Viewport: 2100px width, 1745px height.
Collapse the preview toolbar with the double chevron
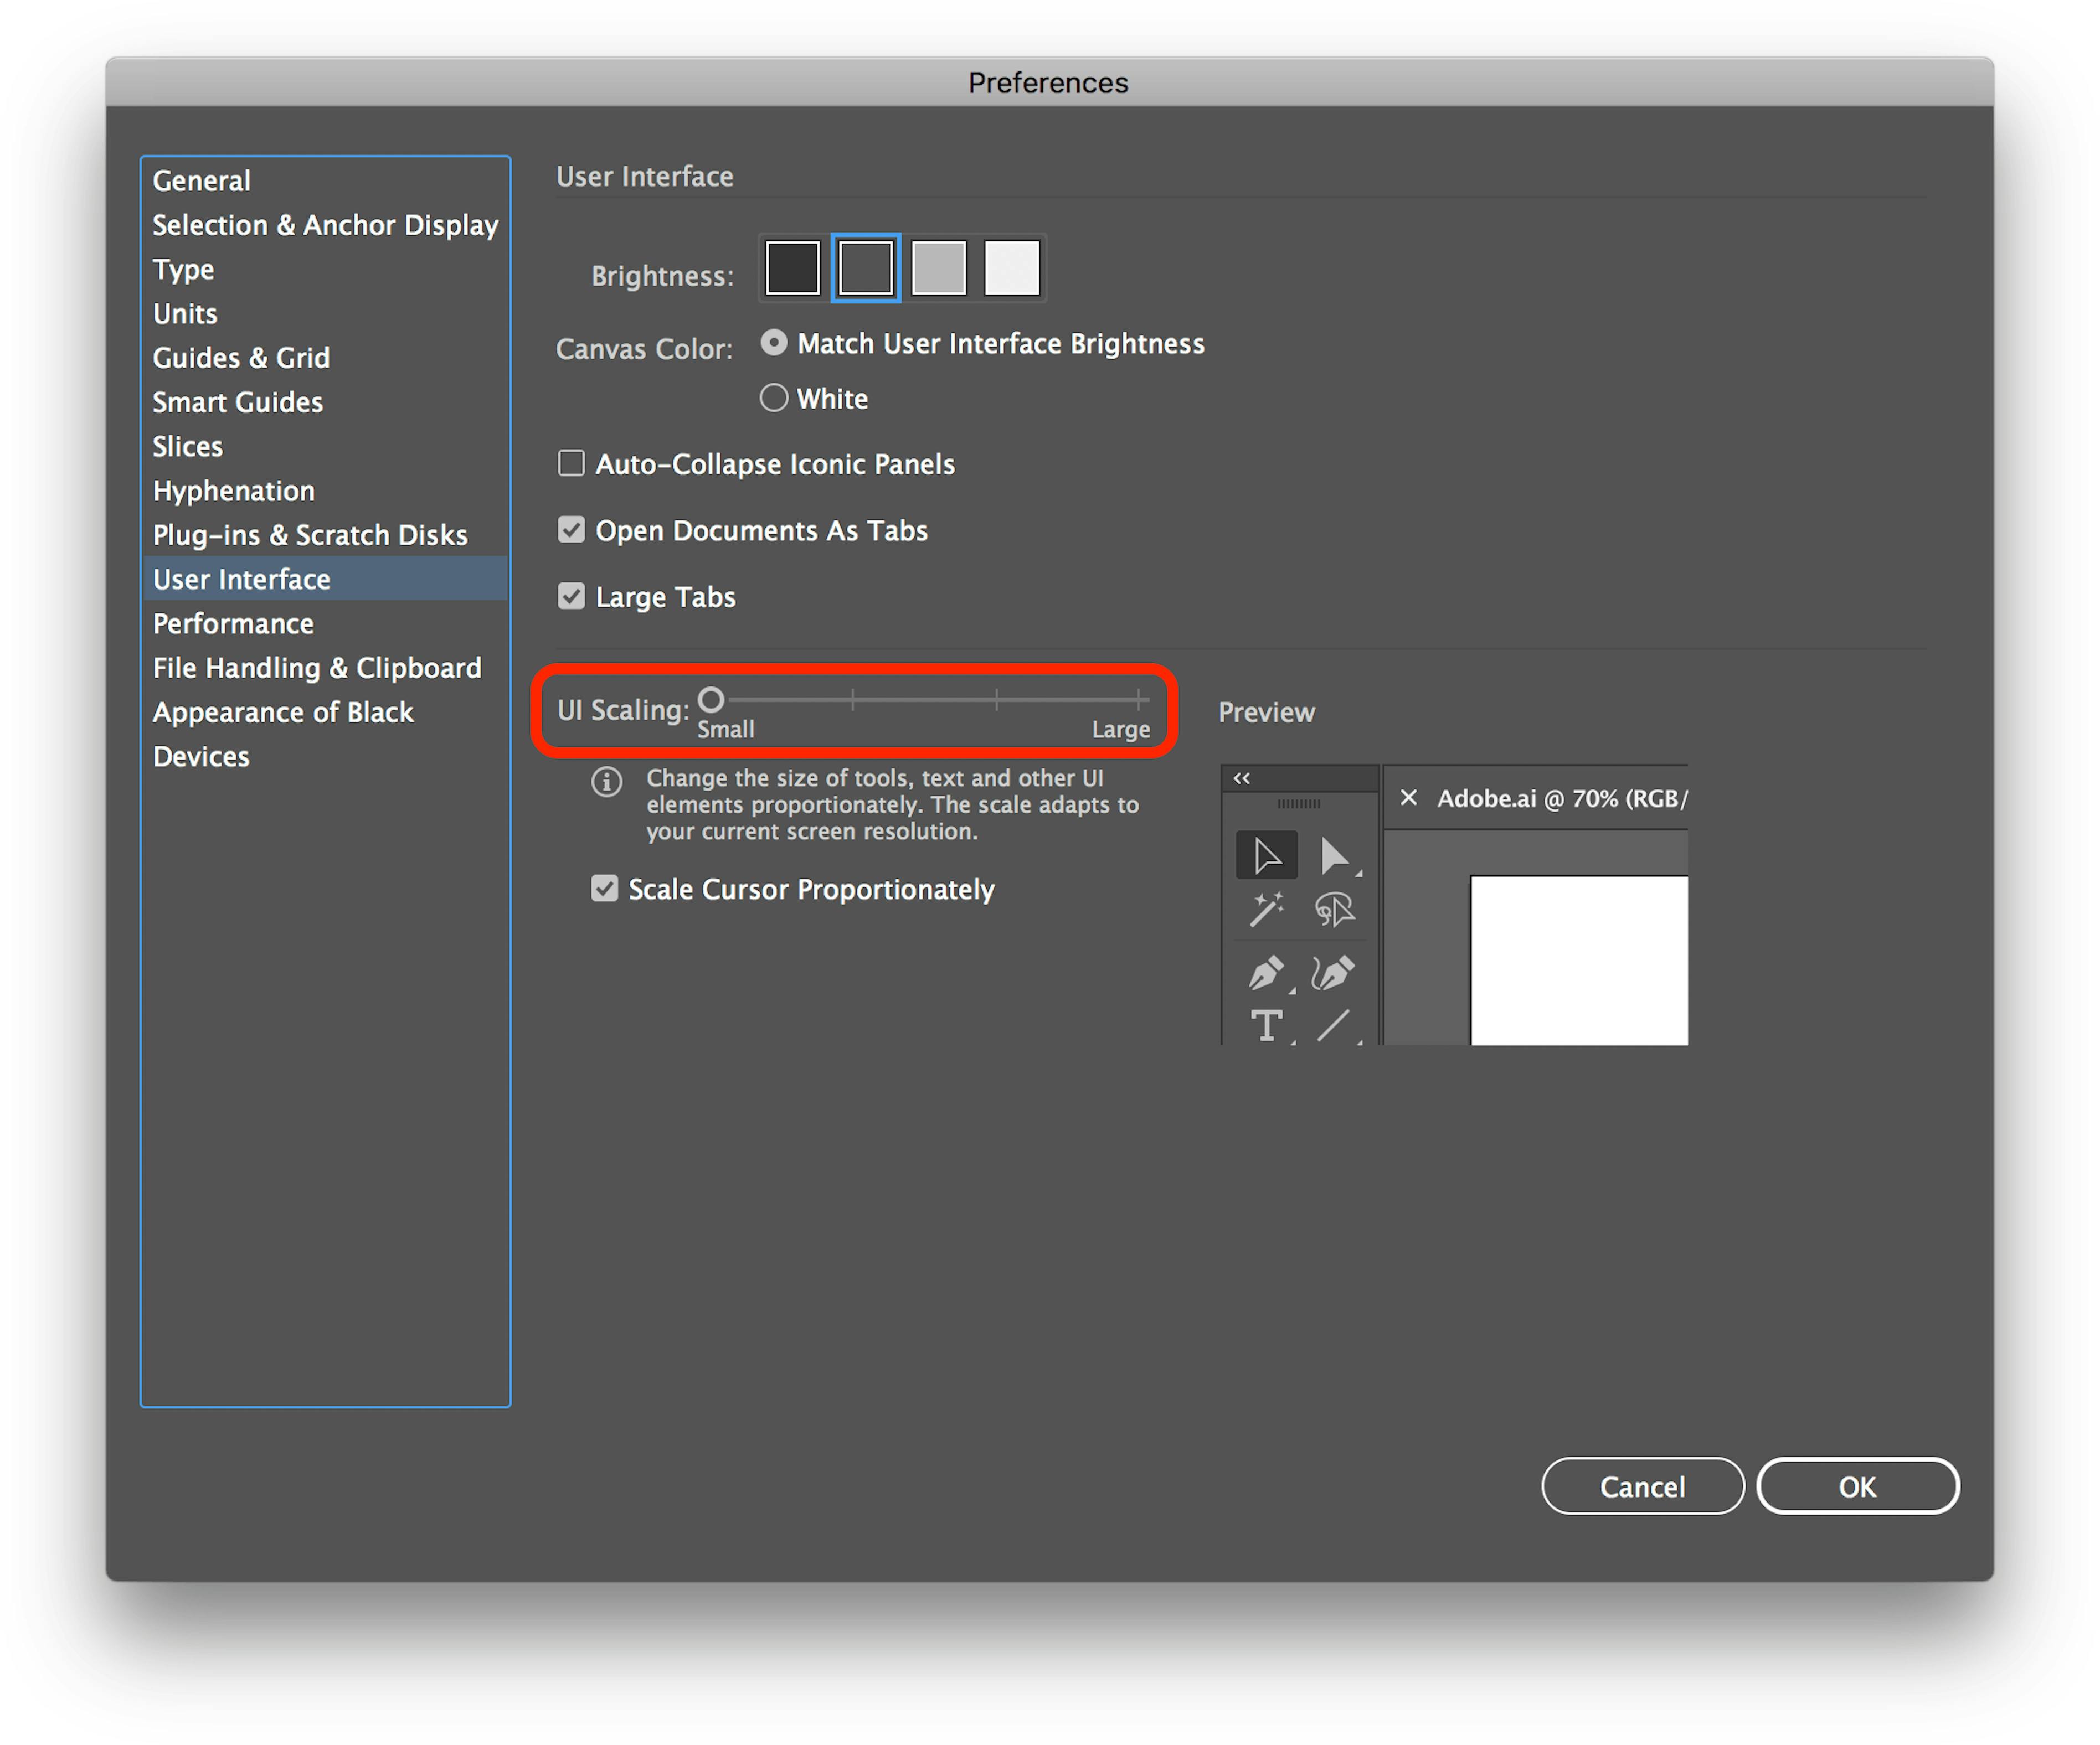pyautogui.click(x=1242, y=777)
